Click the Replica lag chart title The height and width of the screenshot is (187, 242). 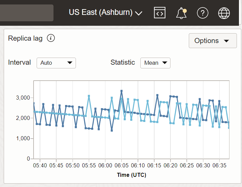click(x=25, y=38)
